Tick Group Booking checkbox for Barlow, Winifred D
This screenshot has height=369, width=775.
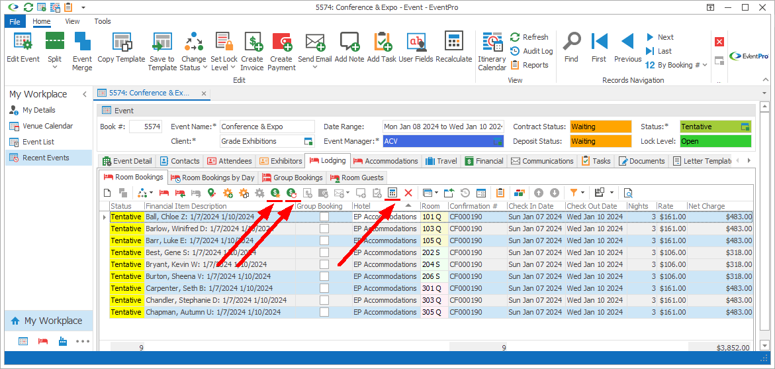click(x=324, y=229)
